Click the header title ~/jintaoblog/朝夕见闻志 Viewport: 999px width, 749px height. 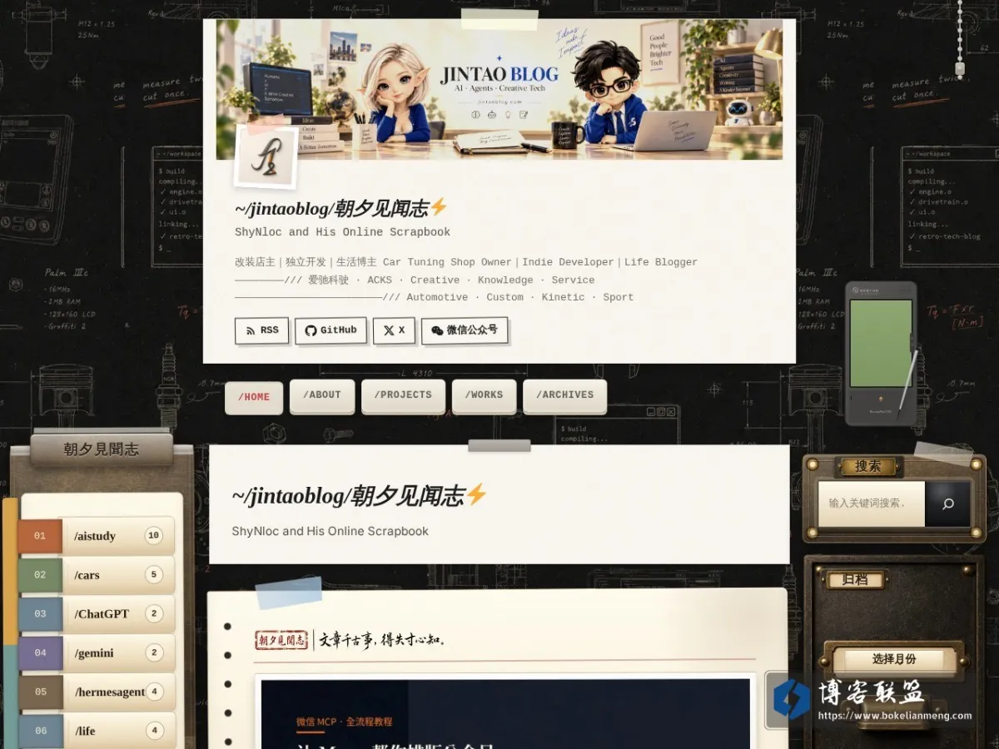point(341,208)
